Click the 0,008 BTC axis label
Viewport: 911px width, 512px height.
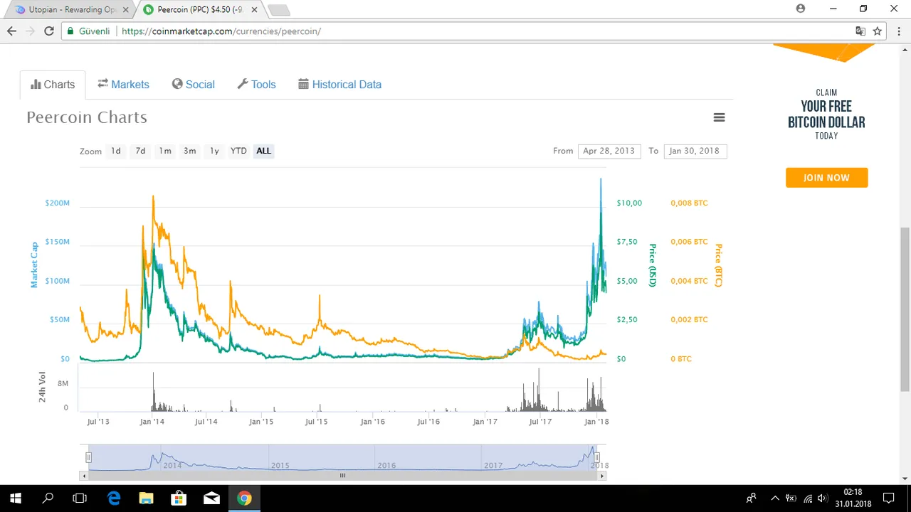[x=689, y=203]
